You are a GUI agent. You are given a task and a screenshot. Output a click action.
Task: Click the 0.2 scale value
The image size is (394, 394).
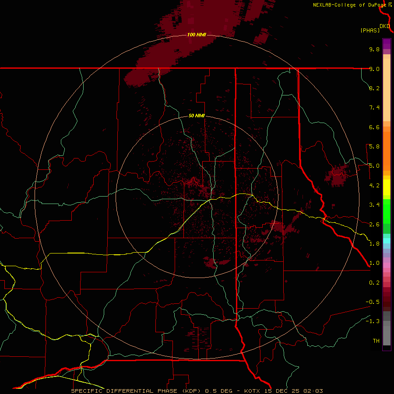click(374, 283)
